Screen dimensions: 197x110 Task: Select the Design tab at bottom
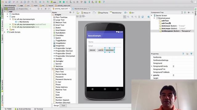56,105
